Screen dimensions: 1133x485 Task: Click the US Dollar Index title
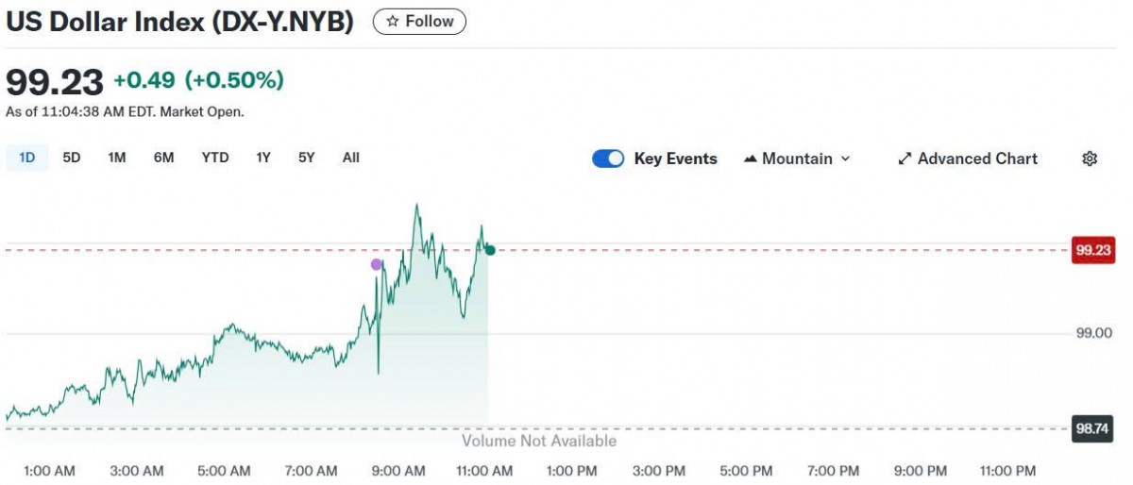click(179, 23)
